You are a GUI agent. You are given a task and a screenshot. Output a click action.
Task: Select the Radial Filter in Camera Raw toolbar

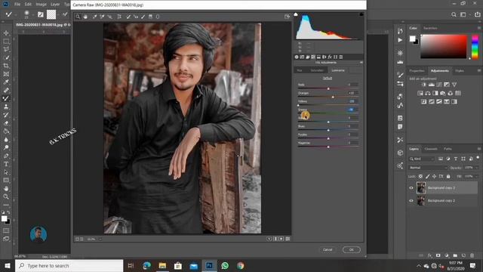[x=158, y=17]
